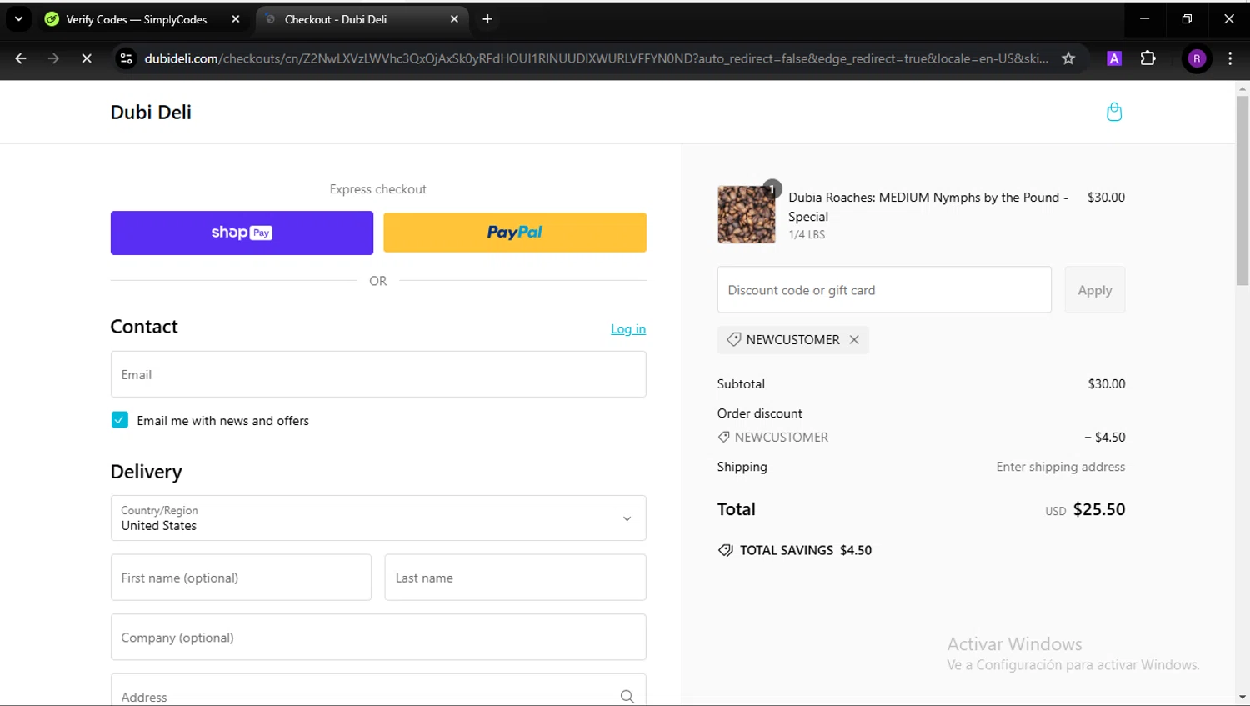Toggle Email me with news and offers
1250x706 pixels.
click(119, 420)
